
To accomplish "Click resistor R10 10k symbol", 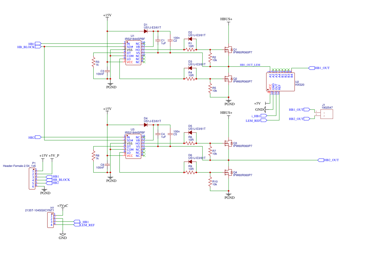I will [x=210, y=182].
